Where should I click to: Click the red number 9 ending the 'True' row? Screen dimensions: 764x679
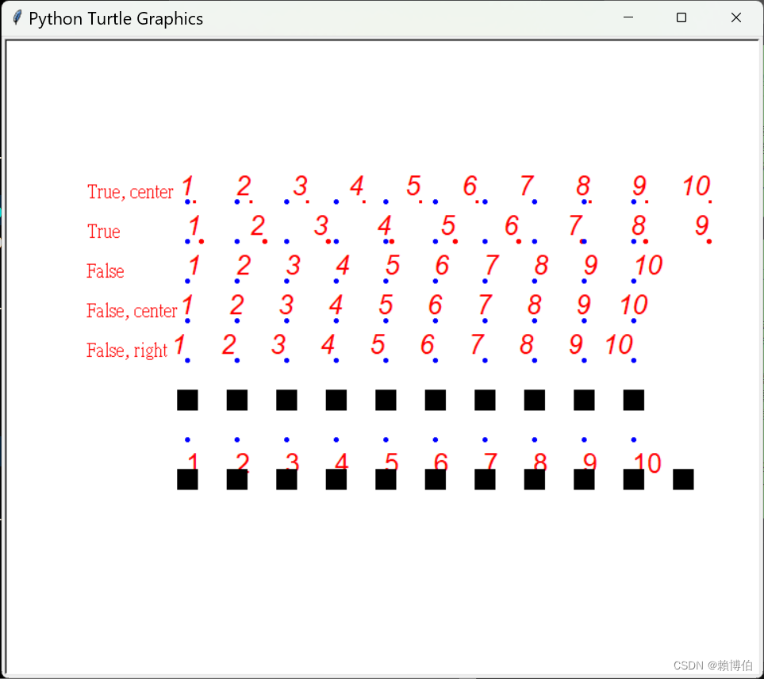click(x=701, y=226)
